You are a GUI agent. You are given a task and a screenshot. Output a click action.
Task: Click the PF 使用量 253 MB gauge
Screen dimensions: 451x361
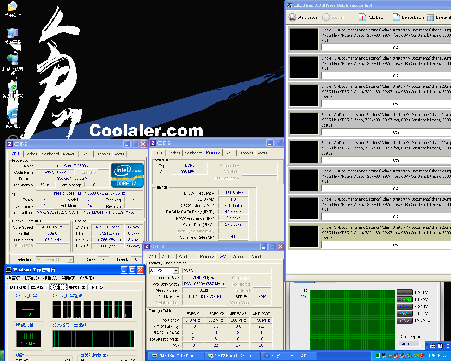28,339
